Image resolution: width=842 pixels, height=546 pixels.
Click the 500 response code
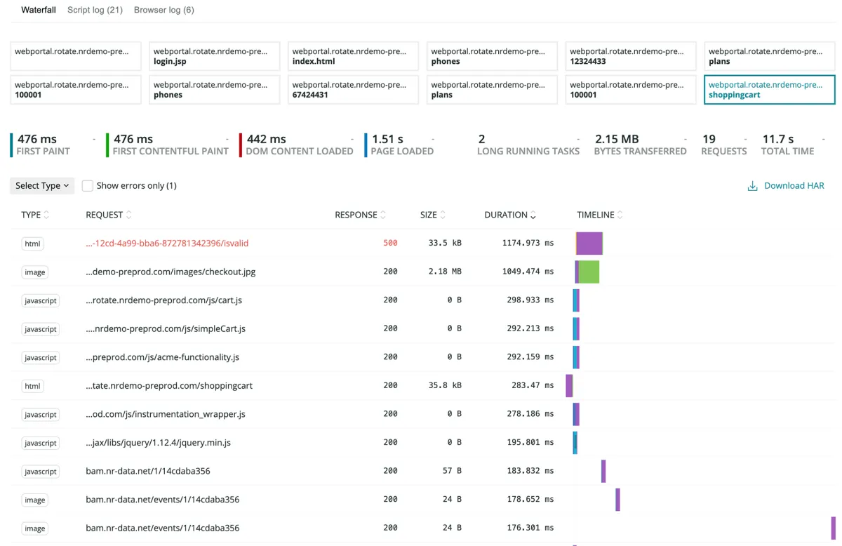pos(390,244)
